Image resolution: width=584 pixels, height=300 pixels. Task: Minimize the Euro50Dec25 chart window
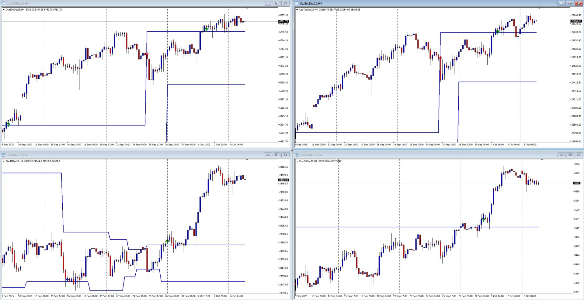coord(561,155)
